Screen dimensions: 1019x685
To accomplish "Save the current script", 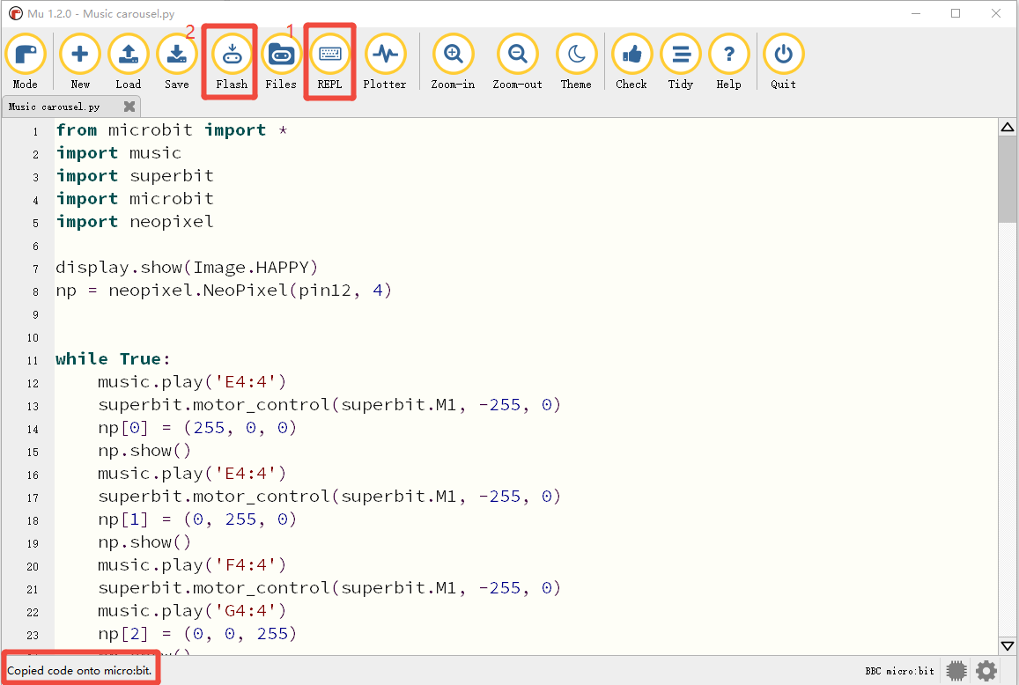I will (x=177, y=62).
